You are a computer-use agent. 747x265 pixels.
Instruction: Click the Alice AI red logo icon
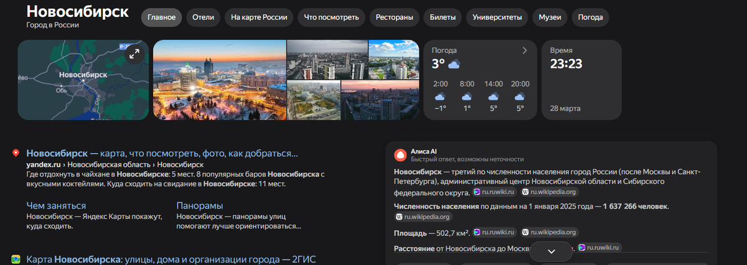point(400,154)
